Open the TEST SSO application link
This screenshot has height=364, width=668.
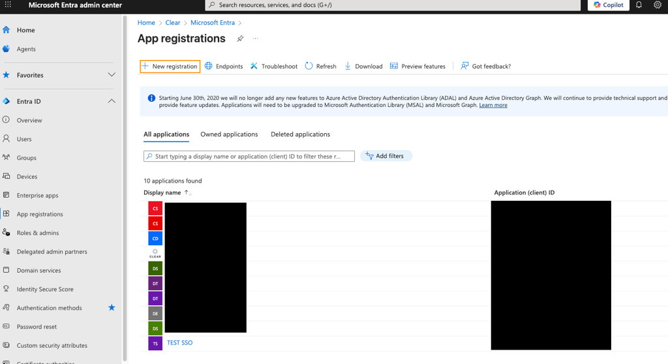[180, 342]
